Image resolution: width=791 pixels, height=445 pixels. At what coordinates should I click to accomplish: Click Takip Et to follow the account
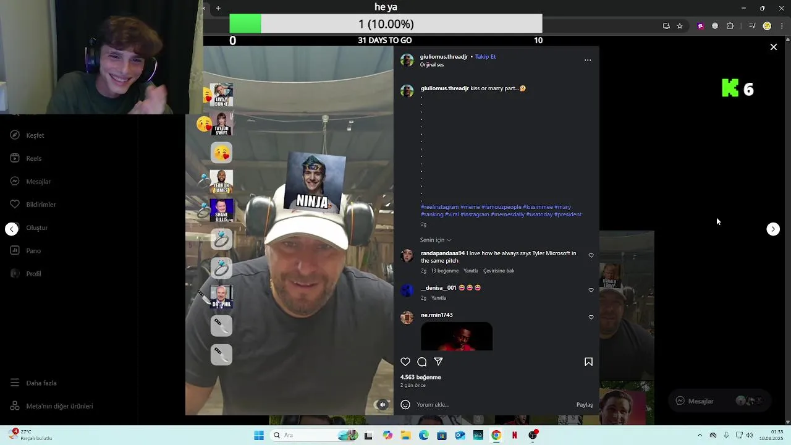click(x=485, y=56)
